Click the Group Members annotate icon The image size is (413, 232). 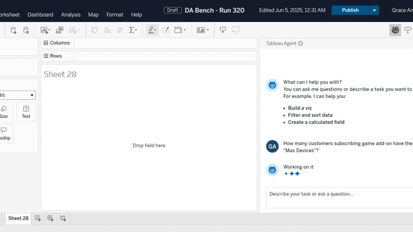click(x=166, y=30)
